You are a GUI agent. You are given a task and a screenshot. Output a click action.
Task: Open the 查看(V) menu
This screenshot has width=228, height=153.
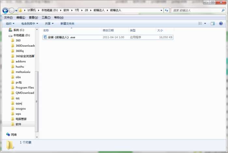tap(33, 18)
